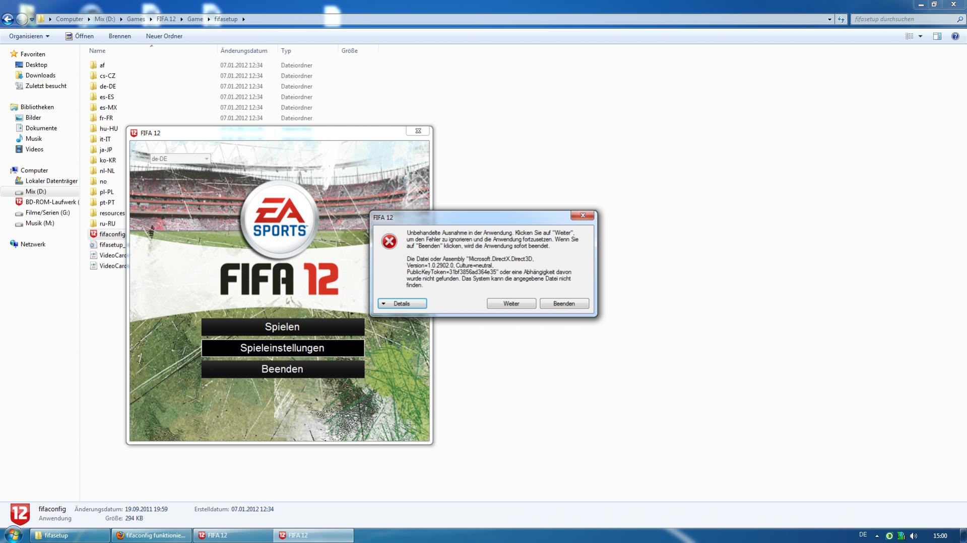Select the fr-FR folder icon

pyautogui.click(x=93, y=118)
